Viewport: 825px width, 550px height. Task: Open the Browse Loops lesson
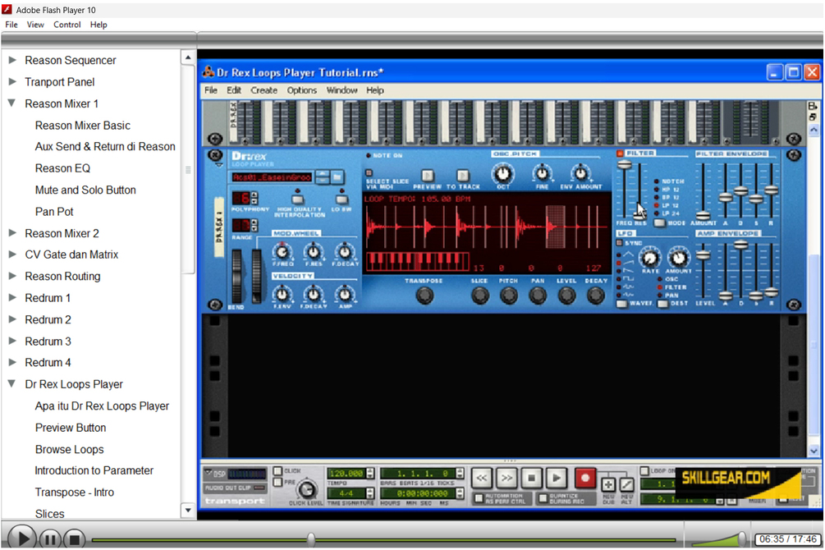70,450
